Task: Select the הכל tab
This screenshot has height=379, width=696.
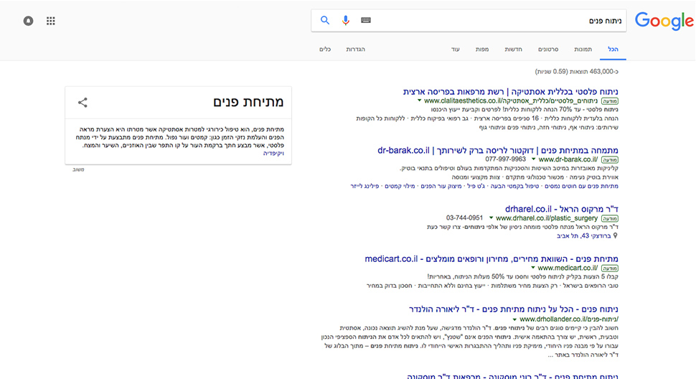Action: click(613, 50)
